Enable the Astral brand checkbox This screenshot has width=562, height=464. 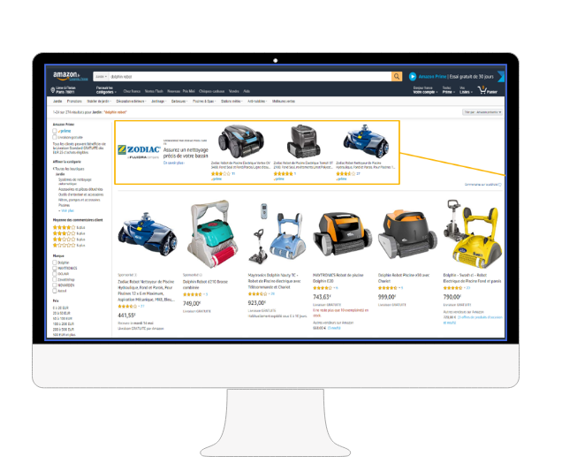pyautogui.click(x=55, y=291)
